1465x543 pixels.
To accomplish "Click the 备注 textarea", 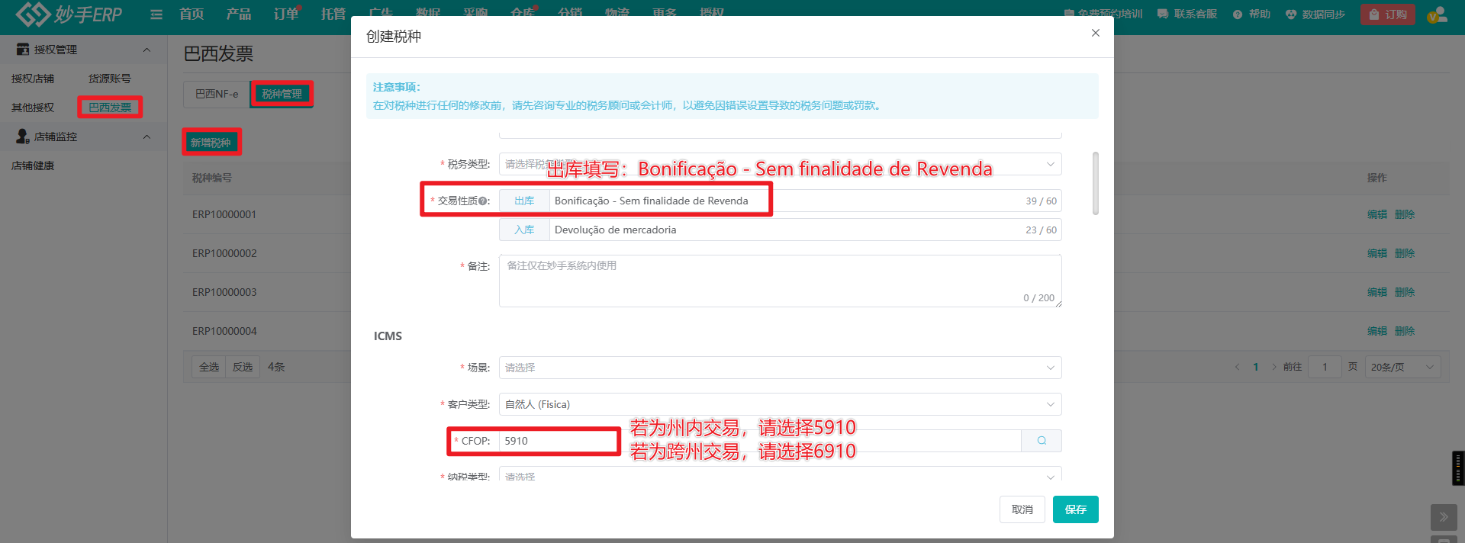I will (x=780, y=281).
